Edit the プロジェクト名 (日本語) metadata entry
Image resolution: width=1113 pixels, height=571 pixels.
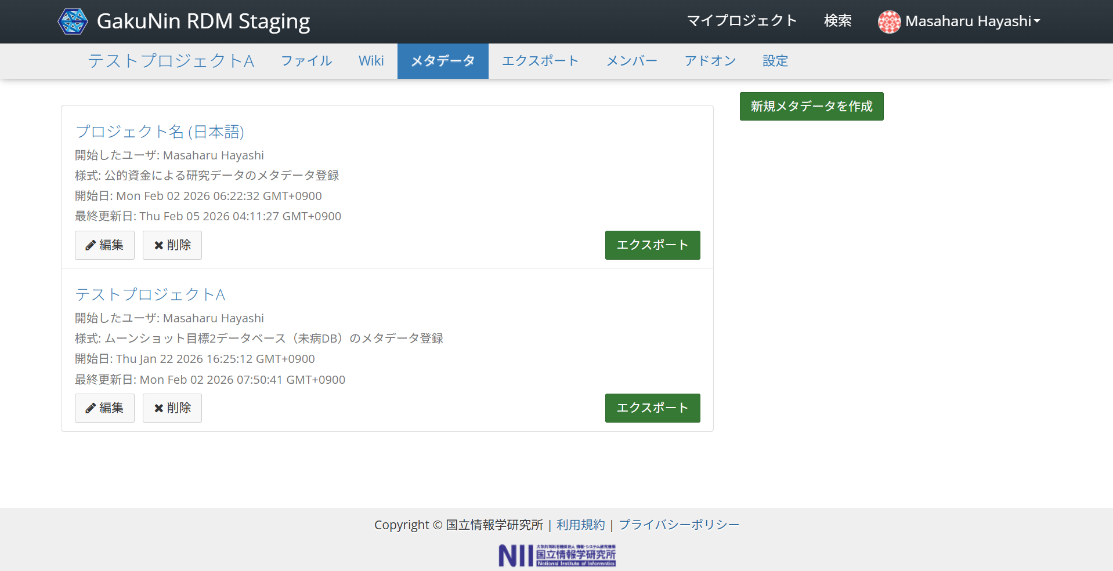104,245
